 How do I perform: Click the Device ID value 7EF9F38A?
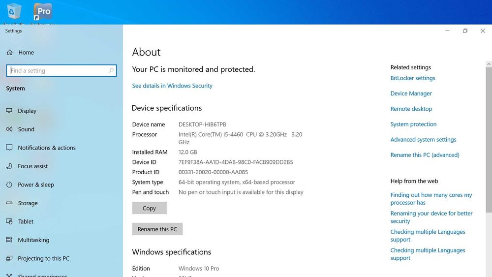click(x=236, y=162)
